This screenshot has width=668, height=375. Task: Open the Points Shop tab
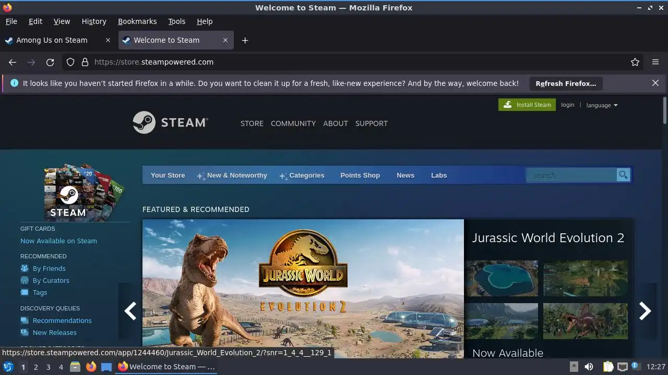pyautogui.click(x=360, y=176)
